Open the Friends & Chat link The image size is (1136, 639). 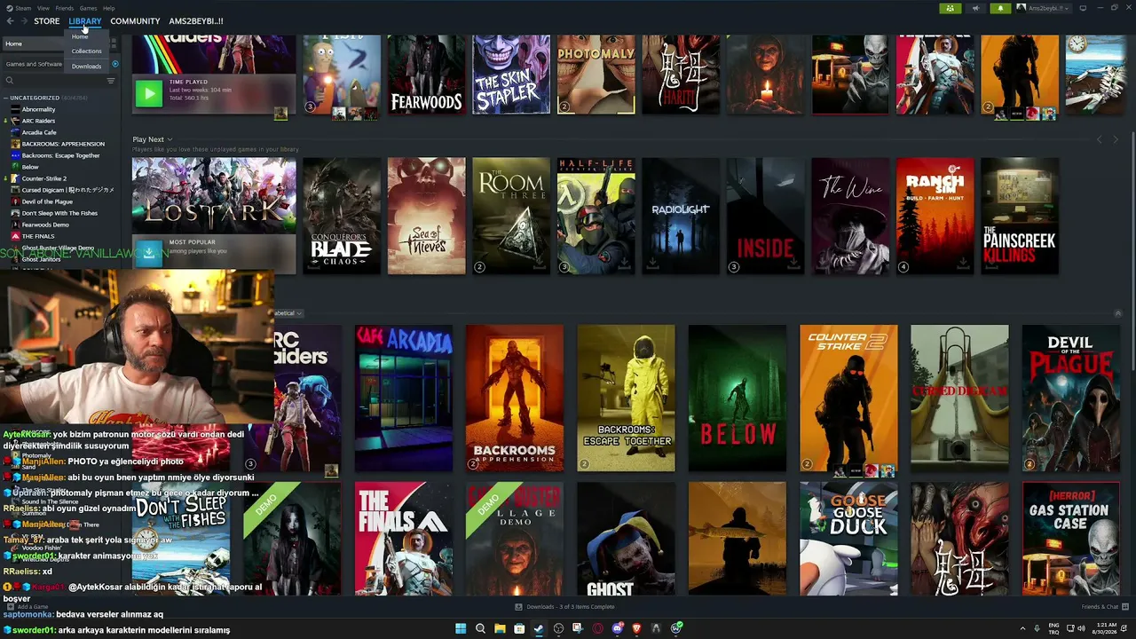click(1100, 607)
